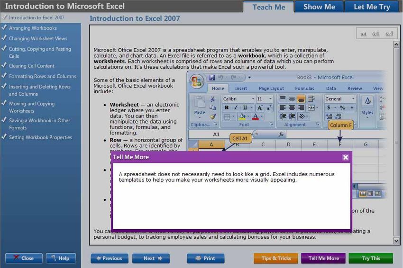Screen dimensions: 403x268
Task: Go to the Next page
Action: [x=151, y=259]
